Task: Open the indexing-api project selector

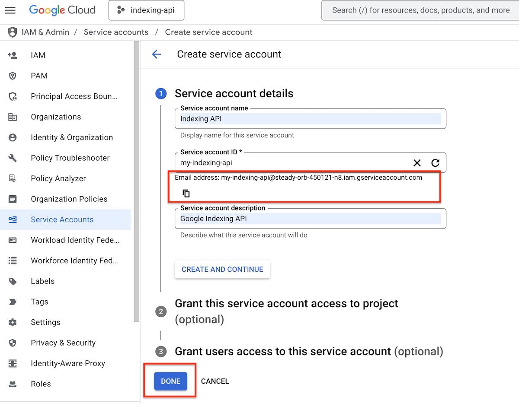Action: (146, 10)
